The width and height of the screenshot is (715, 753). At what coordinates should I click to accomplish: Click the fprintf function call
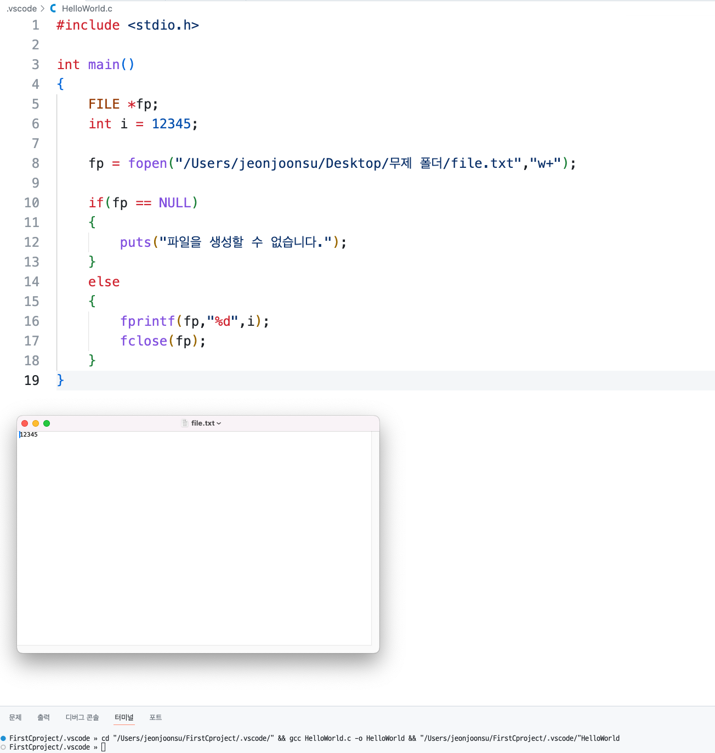point(147,321)
